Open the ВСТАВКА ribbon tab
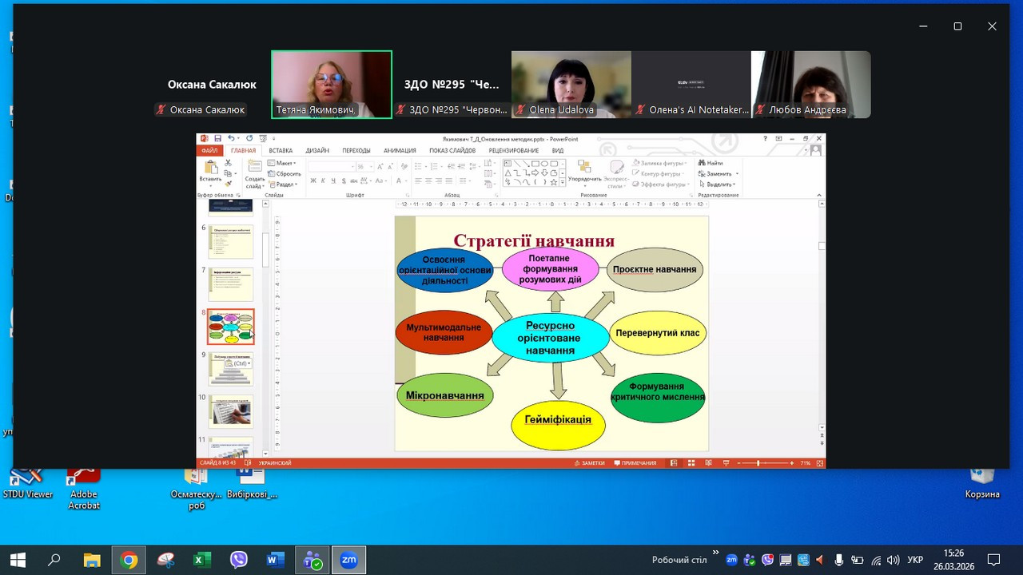Screen dimensions: 1023x575 pos(281,150)
